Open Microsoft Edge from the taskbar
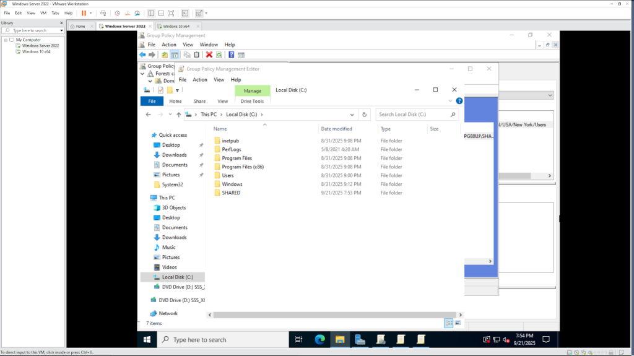This screenshot has width=634, height=356. coord(319,339)
